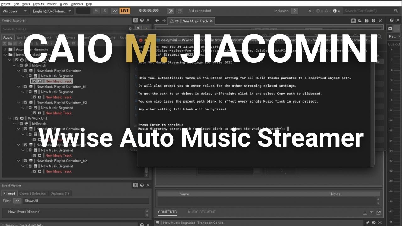
Task: Click the warning triangle log counter icon
Action: [326, 11]
